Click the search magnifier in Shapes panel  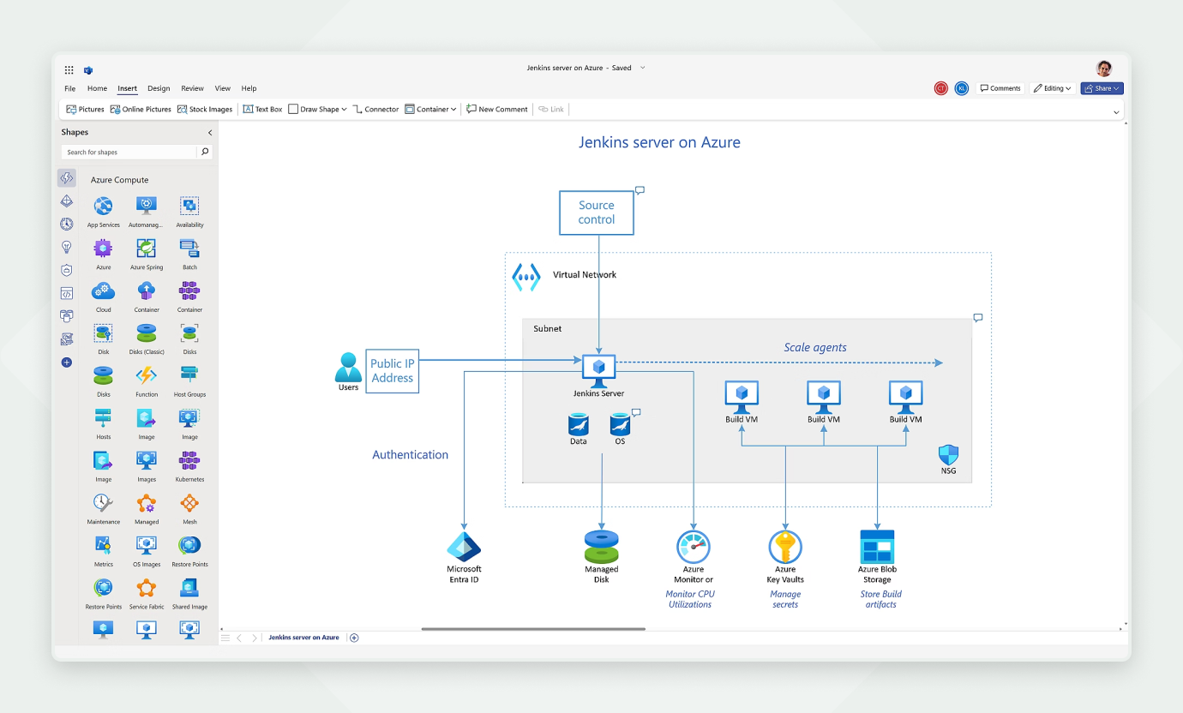pyautogui.click(x=204, y=152)
